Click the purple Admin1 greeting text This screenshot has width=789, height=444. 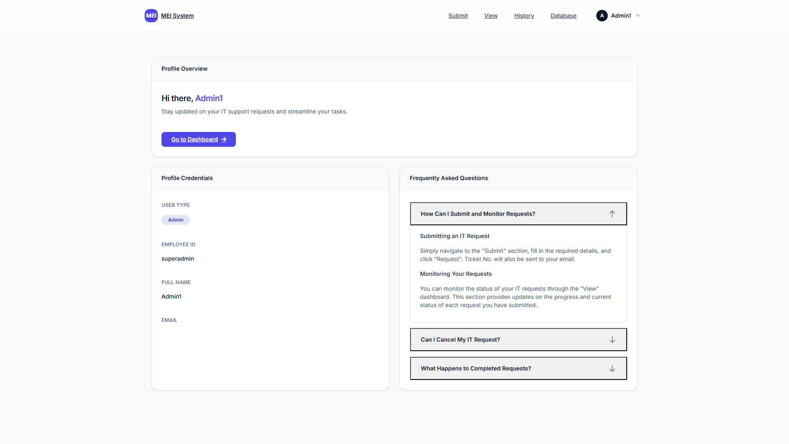click(x=209, y=98)
